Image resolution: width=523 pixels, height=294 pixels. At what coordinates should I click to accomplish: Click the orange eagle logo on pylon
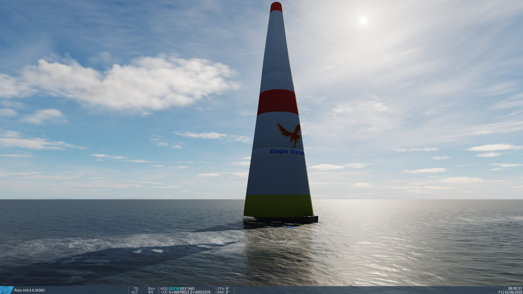(x=290, y=134)
